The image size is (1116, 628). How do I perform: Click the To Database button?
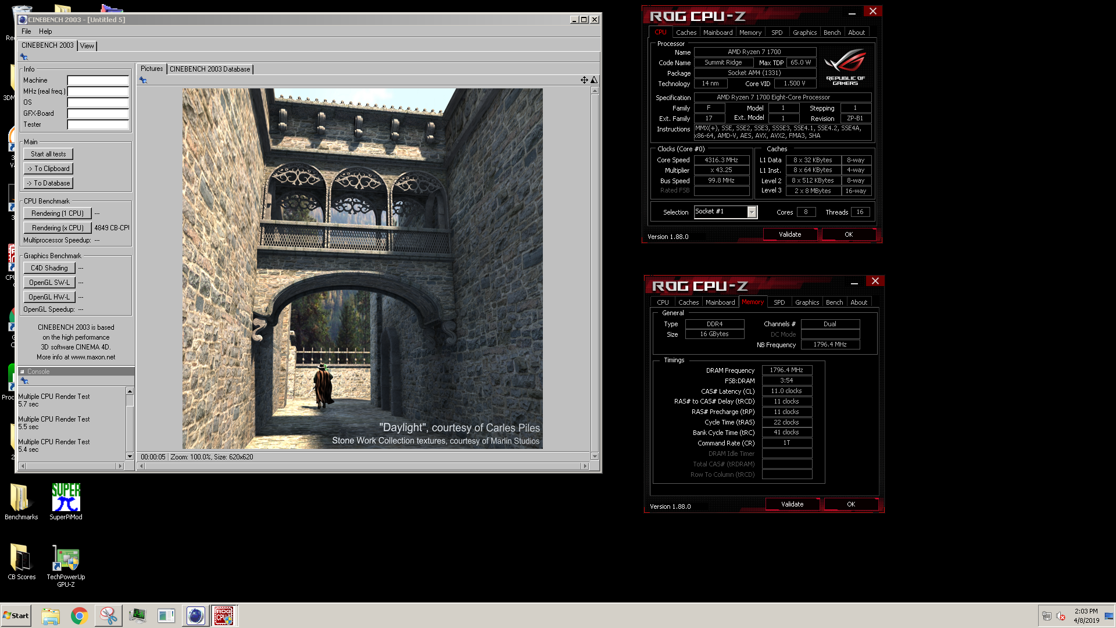point(48,183)
